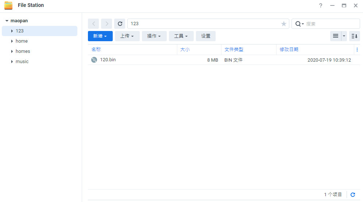Click the back navigation arrow
Image resolution: width=363 pixels, height=202 pixels.
point(93,24)
